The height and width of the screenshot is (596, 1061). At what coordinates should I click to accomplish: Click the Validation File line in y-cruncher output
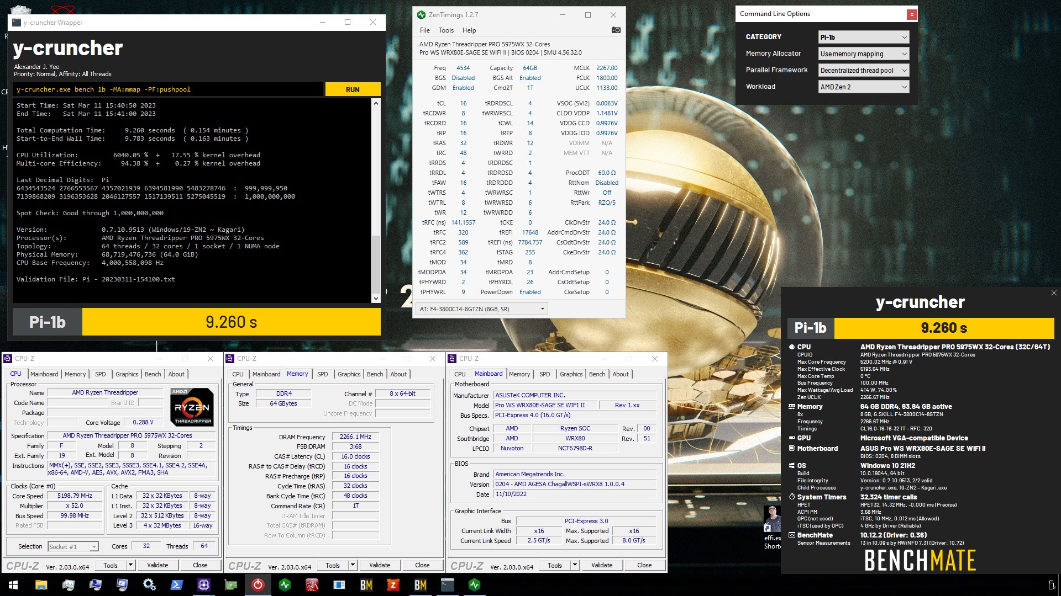pos(96,279)
